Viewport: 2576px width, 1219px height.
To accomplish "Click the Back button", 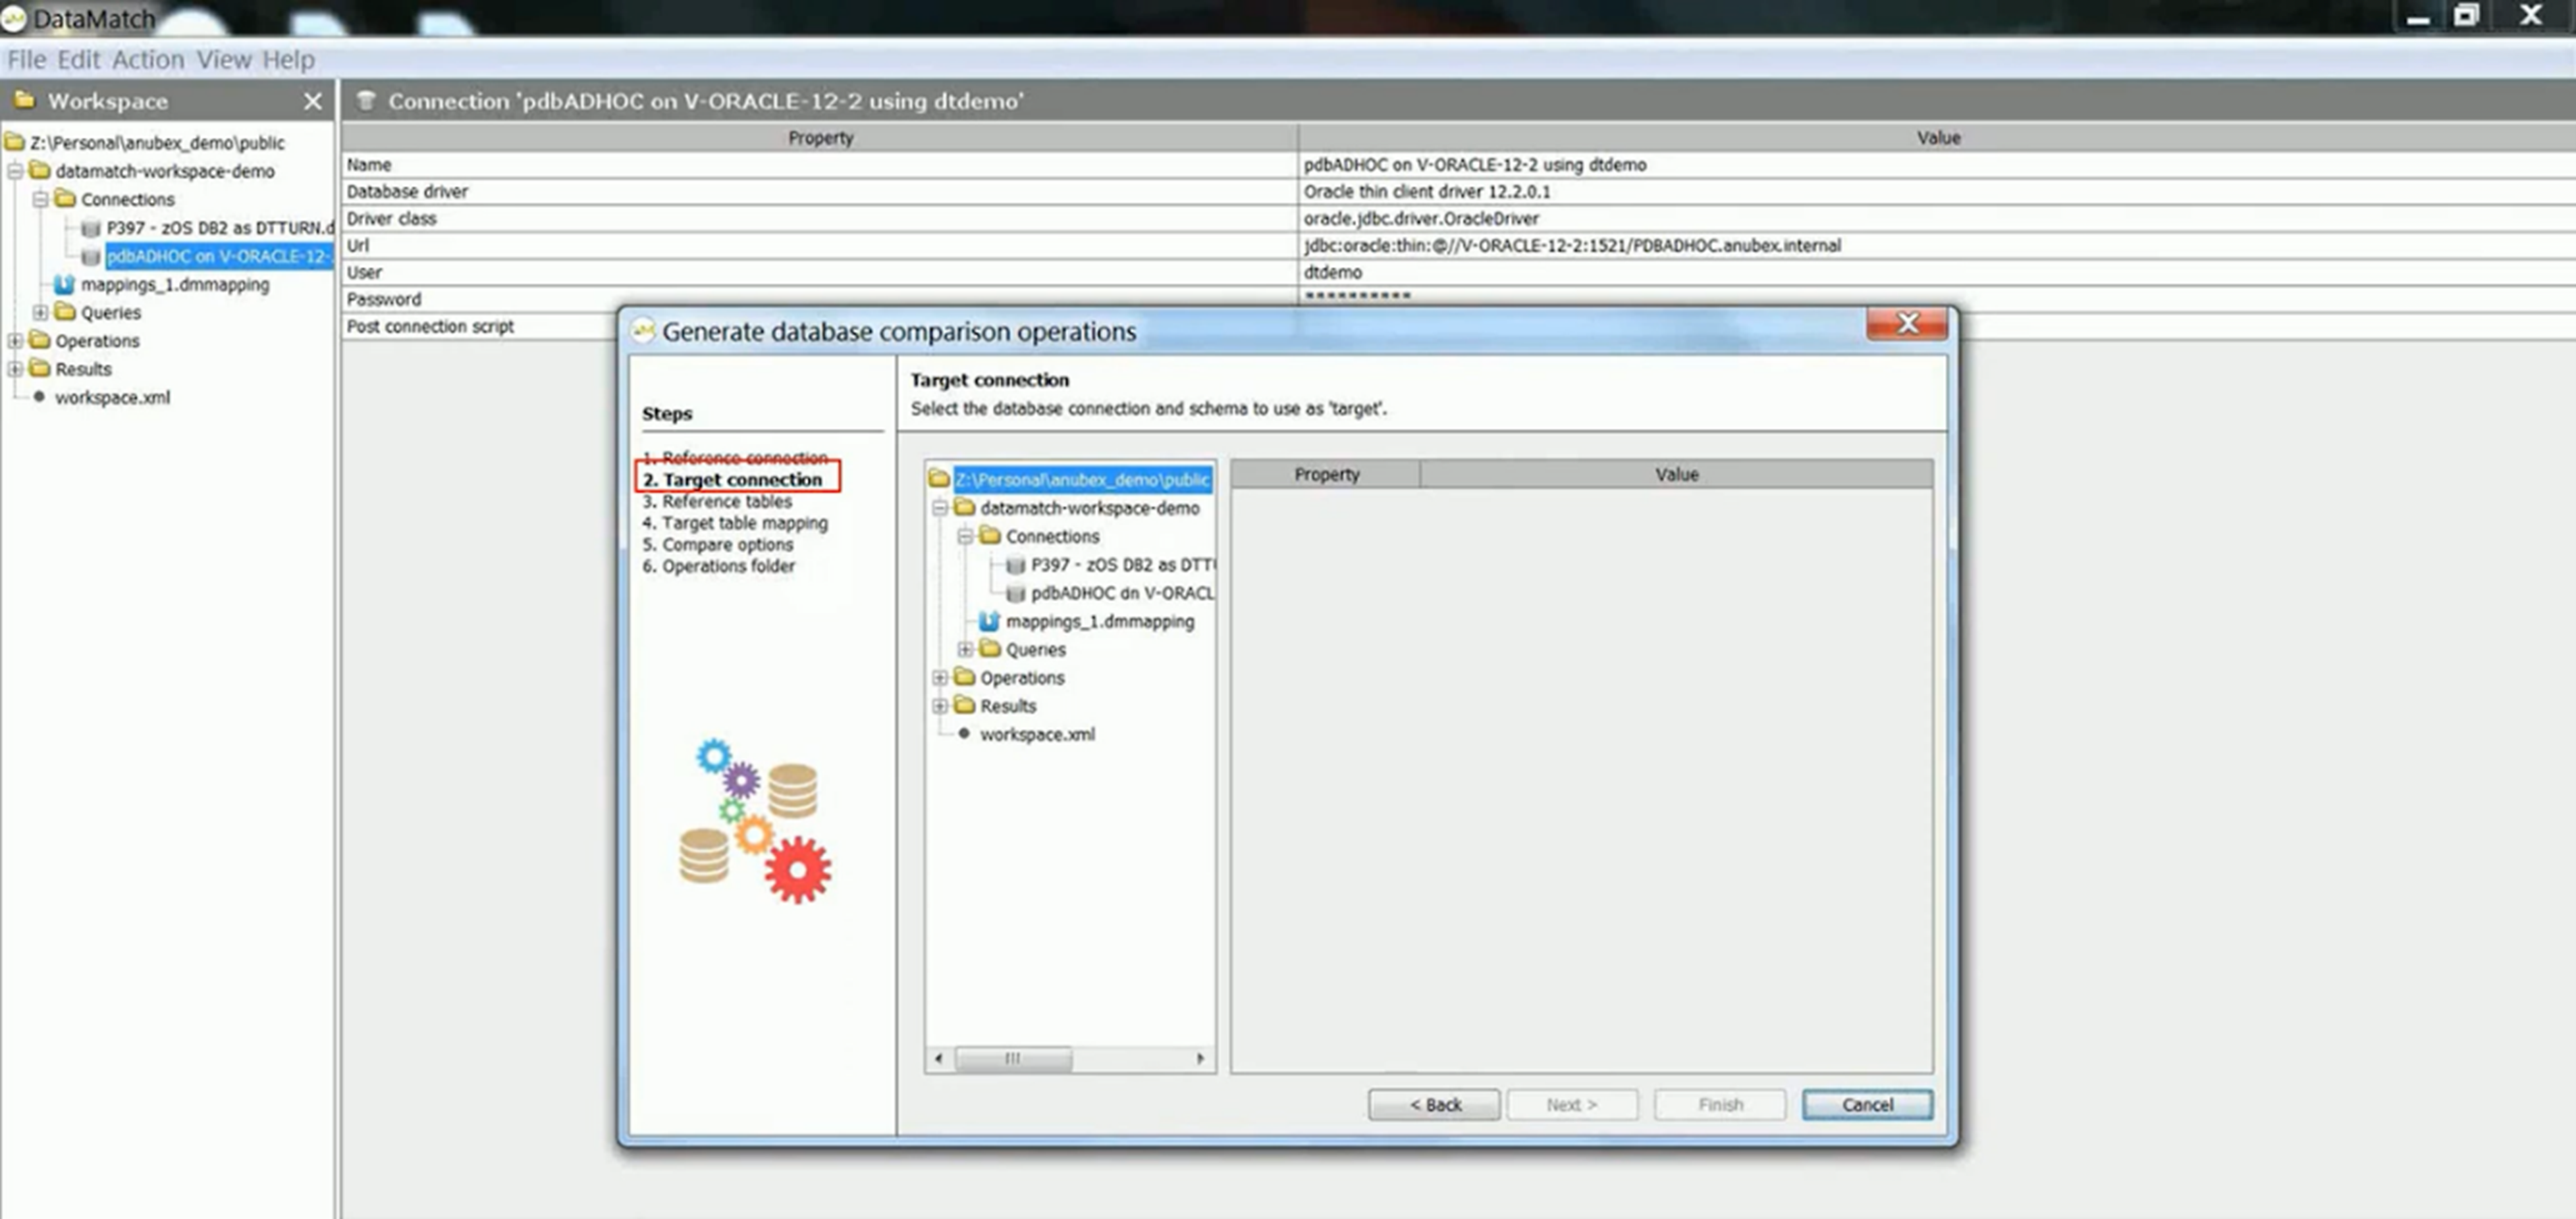I will [1433, 1104].
